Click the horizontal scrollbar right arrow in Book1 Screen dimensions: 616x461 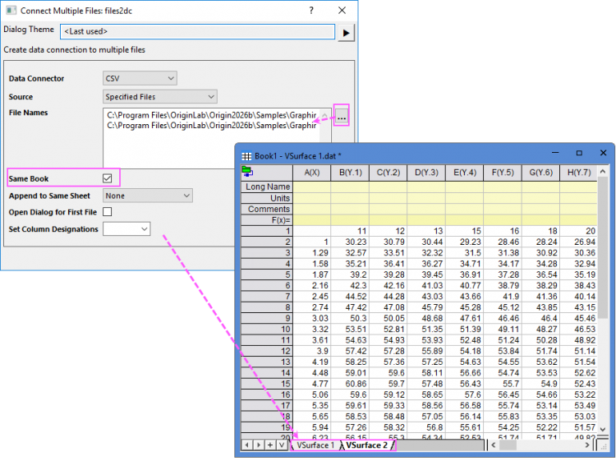[x=587, y=445]
